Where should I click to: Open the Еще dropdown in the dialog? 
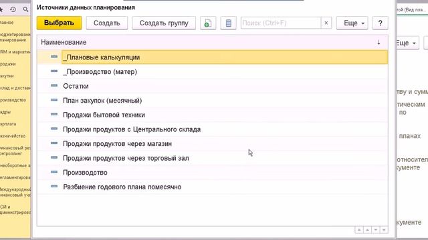pyautogui.click(x=352, y=23)
